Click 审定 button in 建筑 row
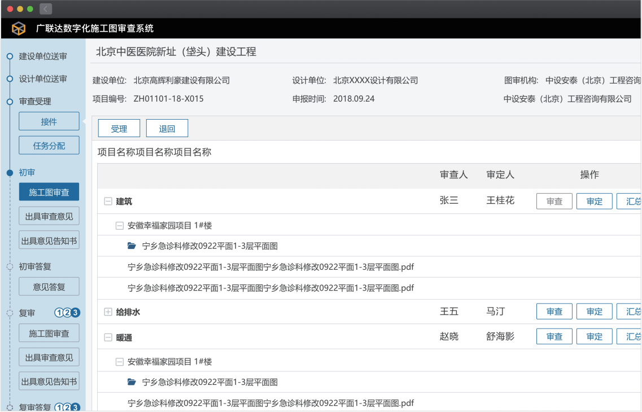 (594, 201)
